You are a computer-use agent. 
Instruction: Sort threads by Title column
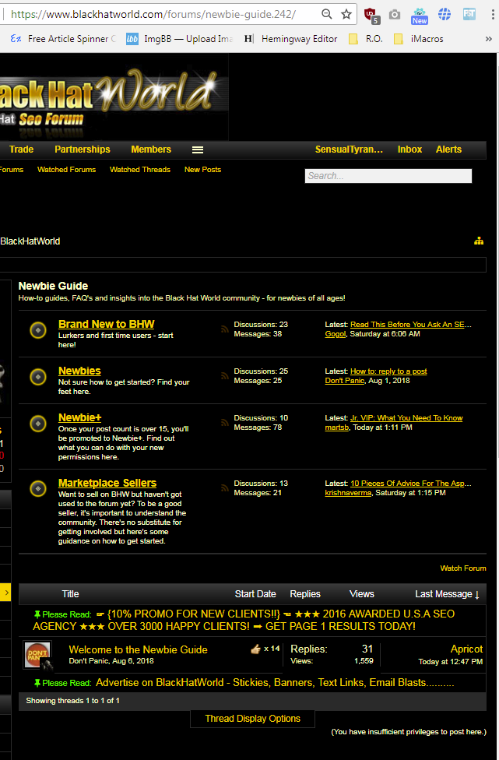[x=70, y=593]
